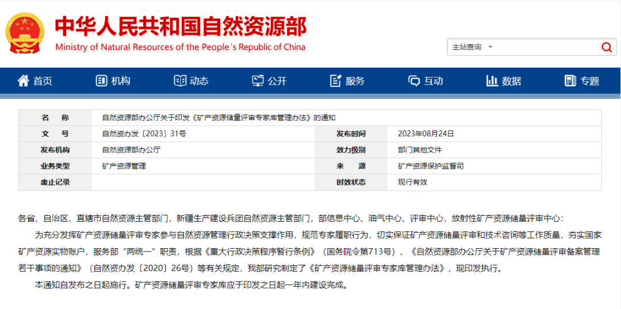Click the 来源 label cell
Viewport: 621px width, 309px height.
click(x=351, y=166)
